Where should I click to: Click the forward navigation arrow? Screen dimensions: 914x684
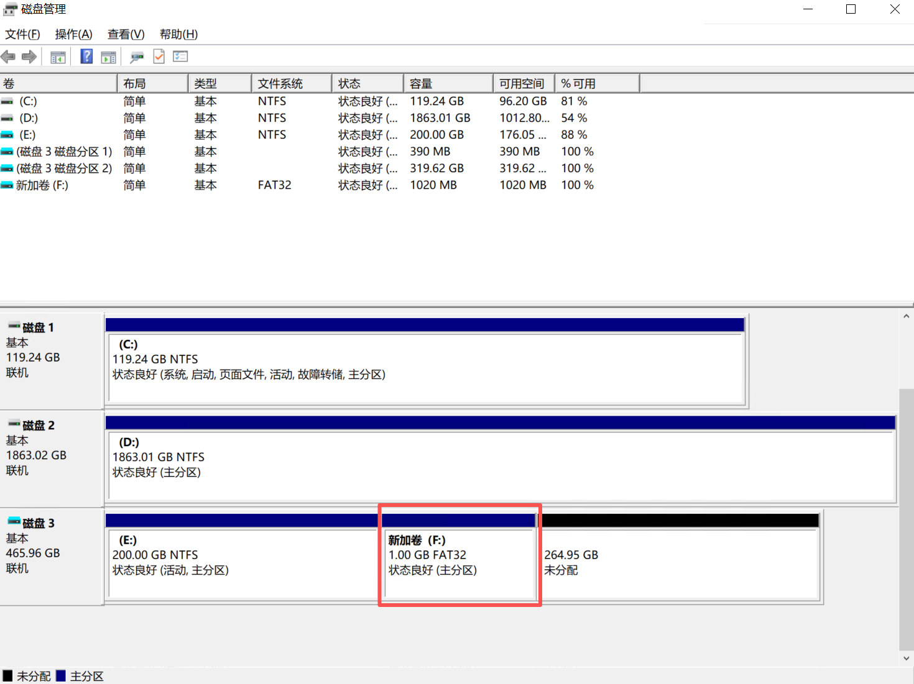29,57
